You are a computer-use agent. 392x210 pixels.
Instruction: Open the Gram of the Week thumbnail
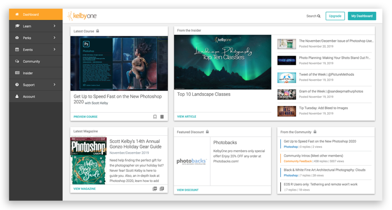[286, 94]
